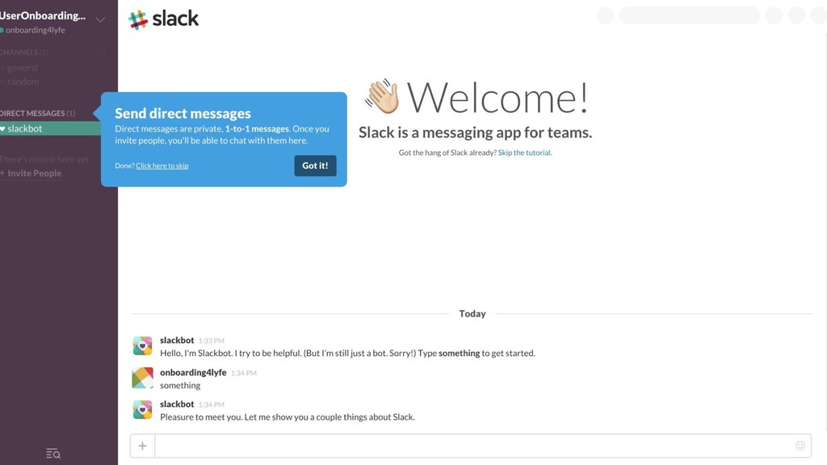Click the waving hand emoji

(x=382, y=97)
